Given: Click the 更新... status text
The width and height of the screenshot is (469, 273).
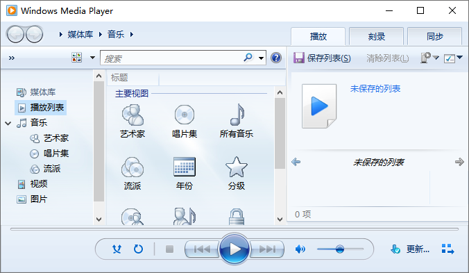Looking at the screenshot, I should [418, 249].
